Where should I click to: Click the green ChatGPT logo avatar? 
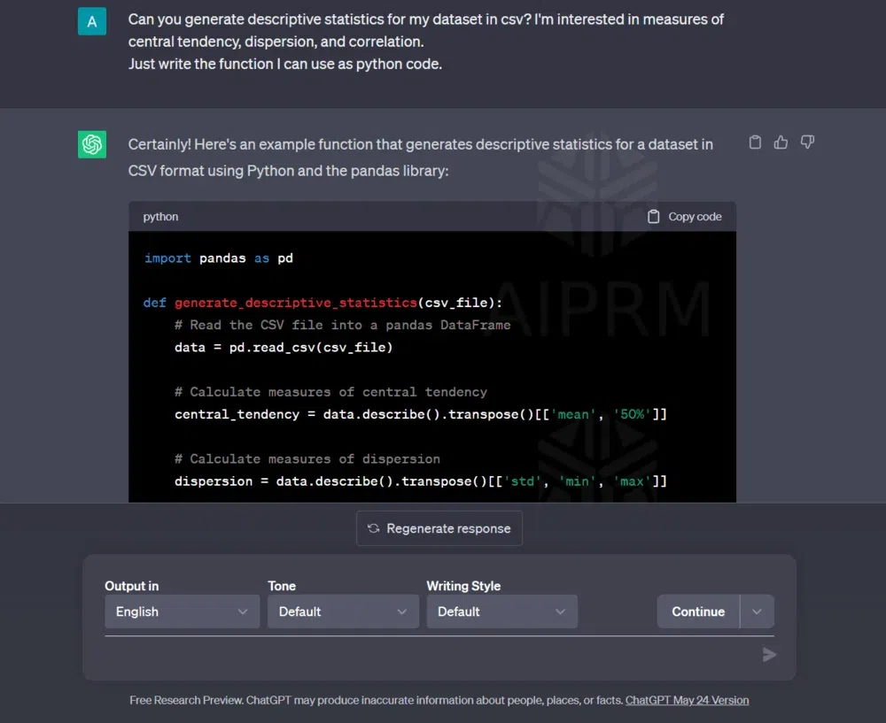pos(92,144)
